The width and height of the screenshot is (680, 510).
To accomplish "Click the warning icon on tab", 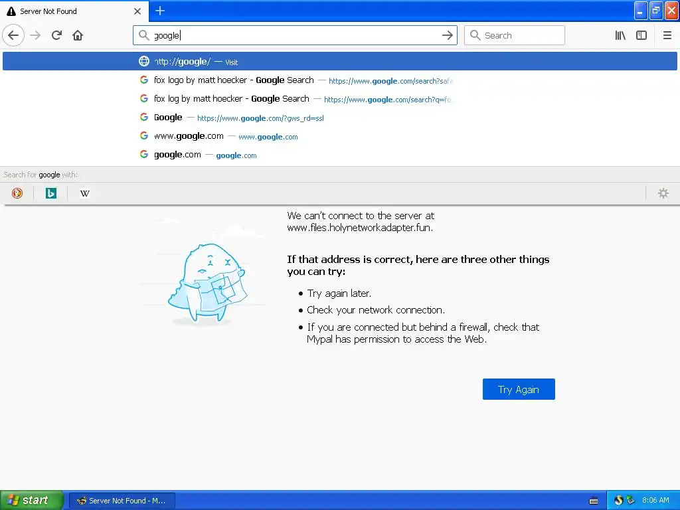I will coord(11,11).
